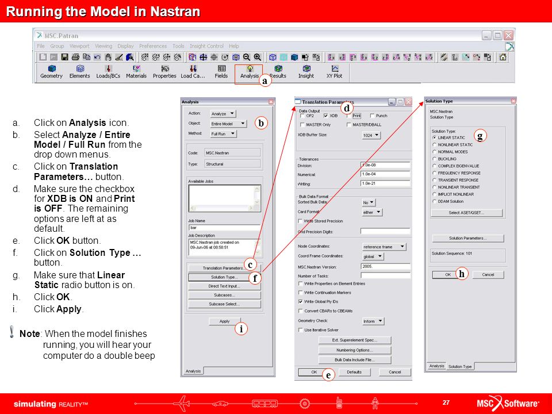Open the Geometry application icon
552x414 pixels.
click(x=51, y=72)
